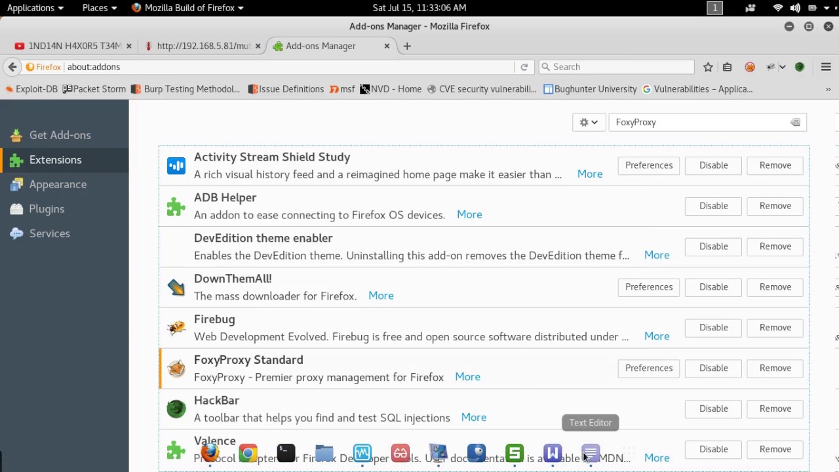
Task: Open Wi-Fi network status icon
Action: [x=778, y=8]
